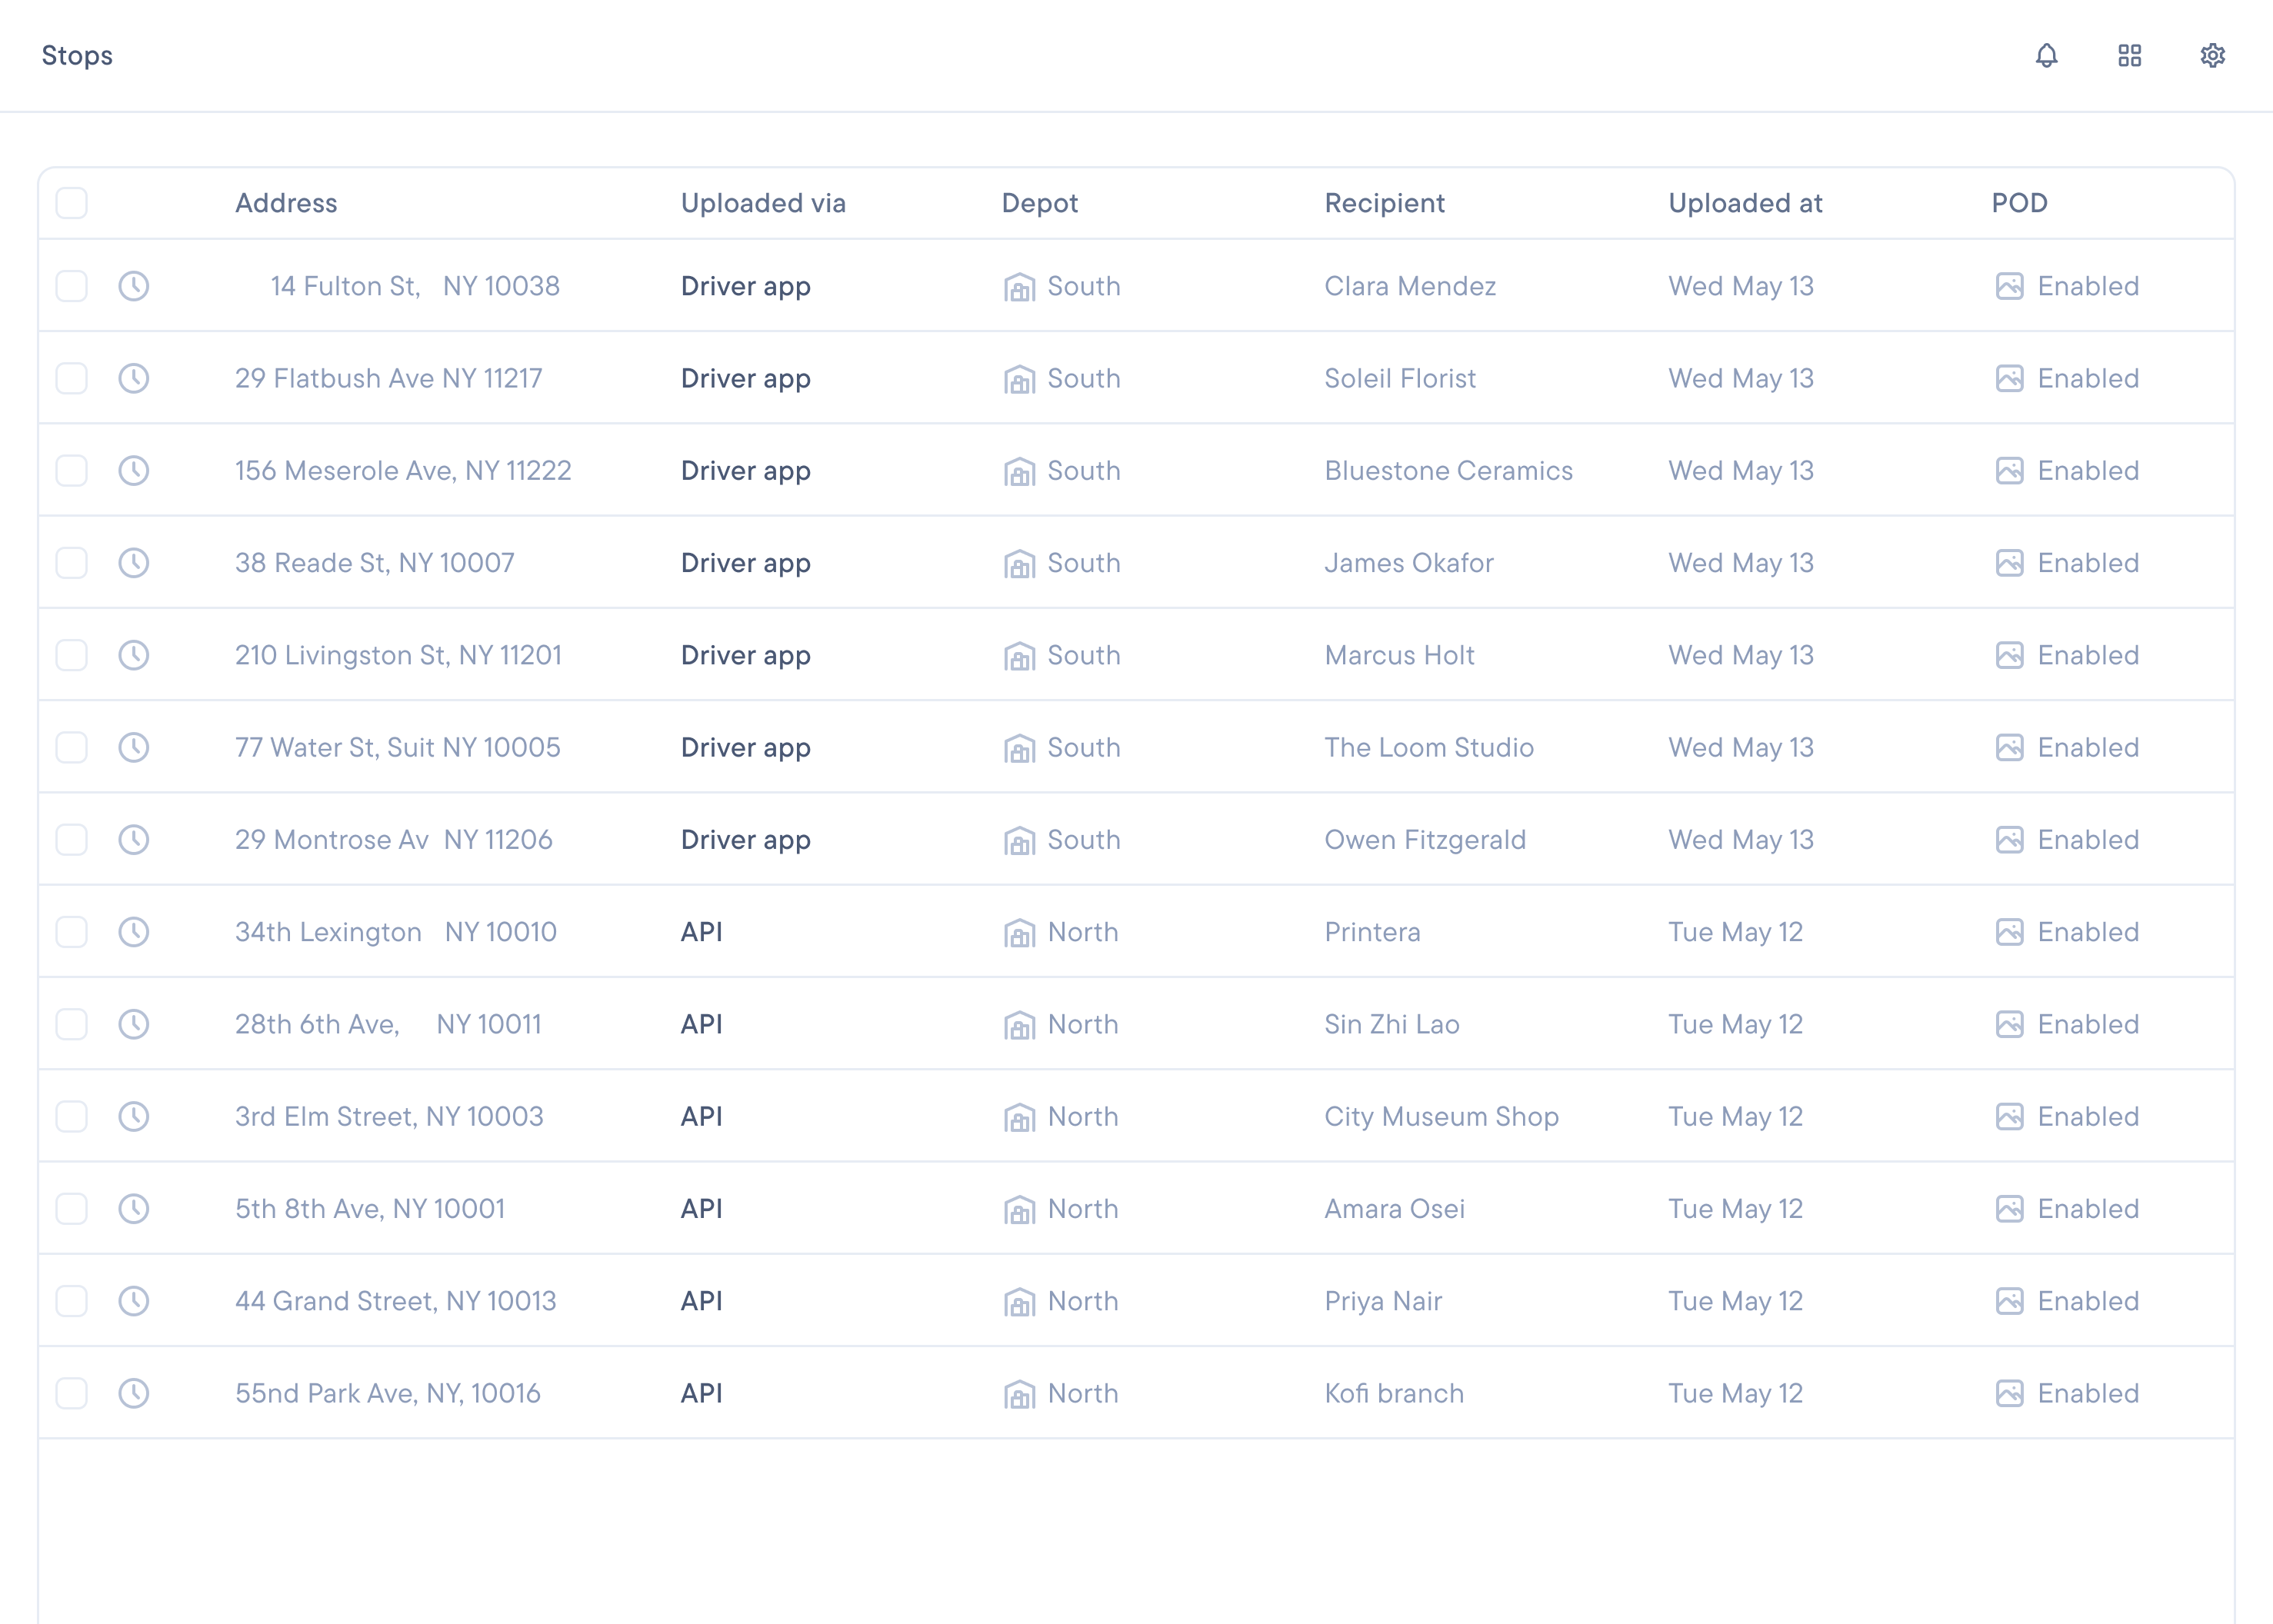Click 'API' in 5th 8th Ave row
The image size is (2273, 1624).
click(x=702, y=1209)
